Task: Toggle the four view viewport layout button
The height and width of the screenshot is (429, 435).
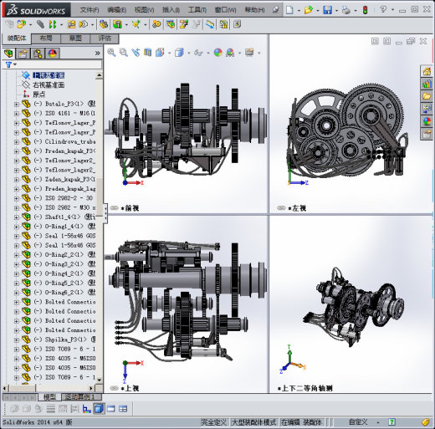Action: tap(123, 409)
